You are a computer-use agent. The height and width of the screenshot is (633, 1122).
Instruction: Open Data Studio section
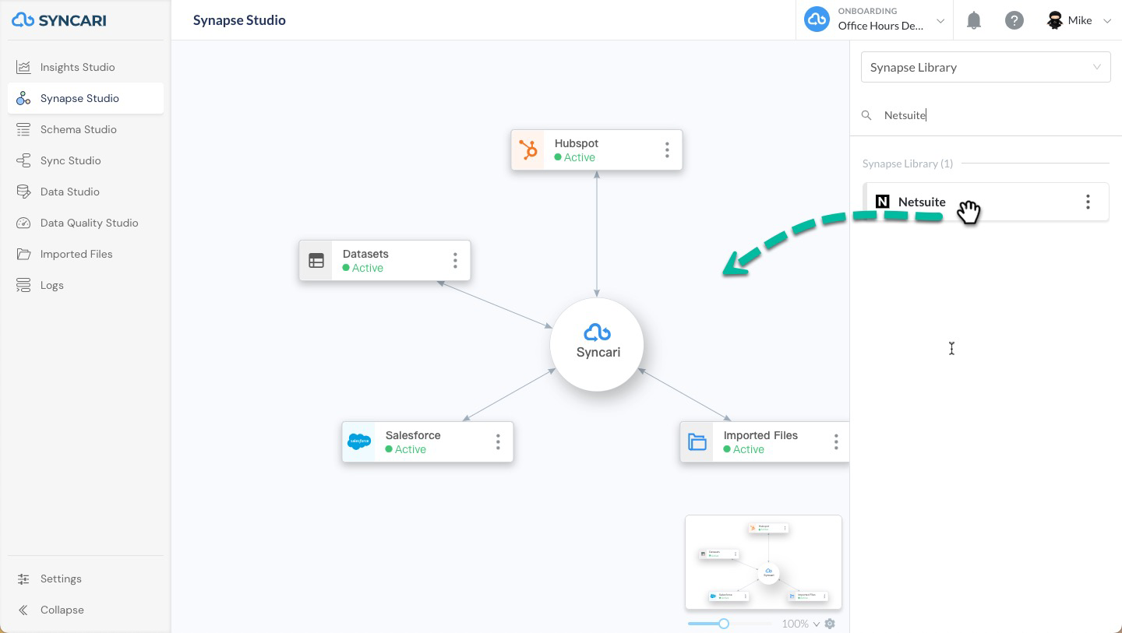[86, 192]
